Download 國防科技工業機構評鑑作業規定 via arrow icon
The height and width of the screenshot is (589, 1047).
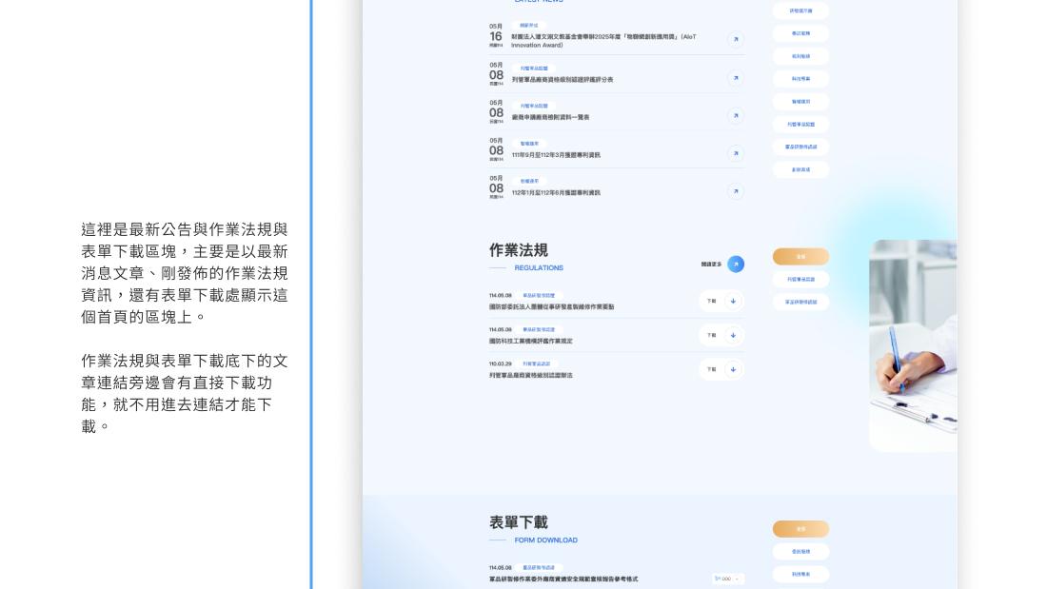tap(733, 335)
